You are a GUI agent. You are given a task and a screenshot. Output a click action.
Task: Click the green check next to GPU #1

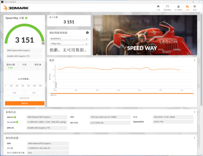[15, 117]
